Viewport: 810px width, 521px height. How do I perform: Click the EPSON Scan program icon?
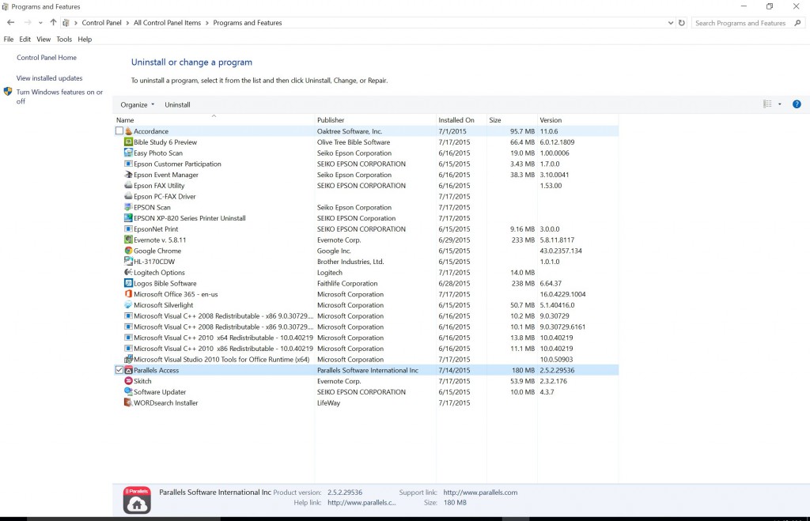(x=127, y=207)
